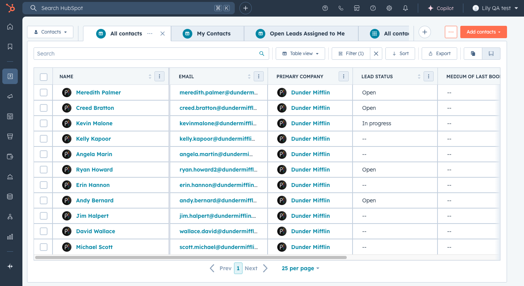Check the box for Angela Marin

(44, 154)
